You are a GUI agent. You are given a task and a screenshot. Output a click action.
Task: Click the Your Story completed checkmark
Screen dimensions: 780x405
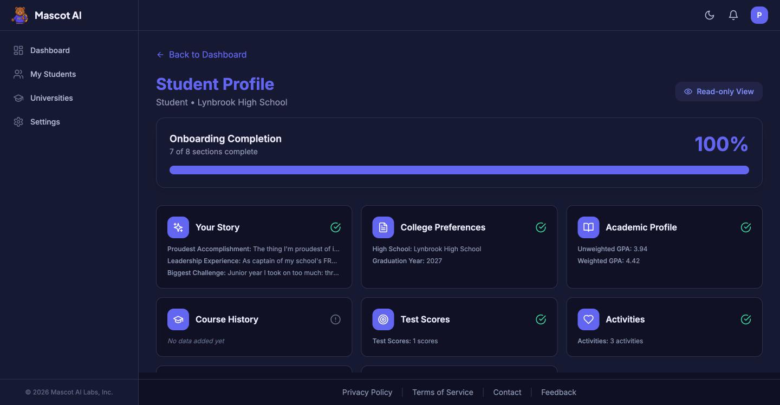336,227
